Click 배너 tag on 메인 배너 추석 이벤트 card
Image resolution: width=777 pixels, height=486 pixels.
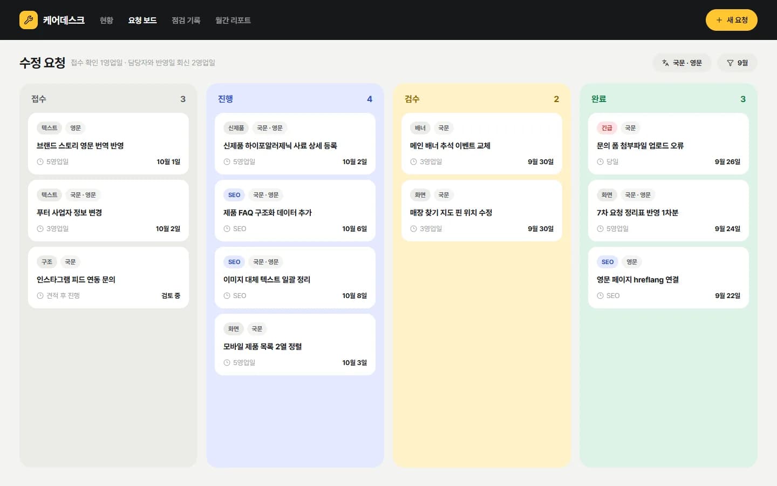tap(420, 128)
